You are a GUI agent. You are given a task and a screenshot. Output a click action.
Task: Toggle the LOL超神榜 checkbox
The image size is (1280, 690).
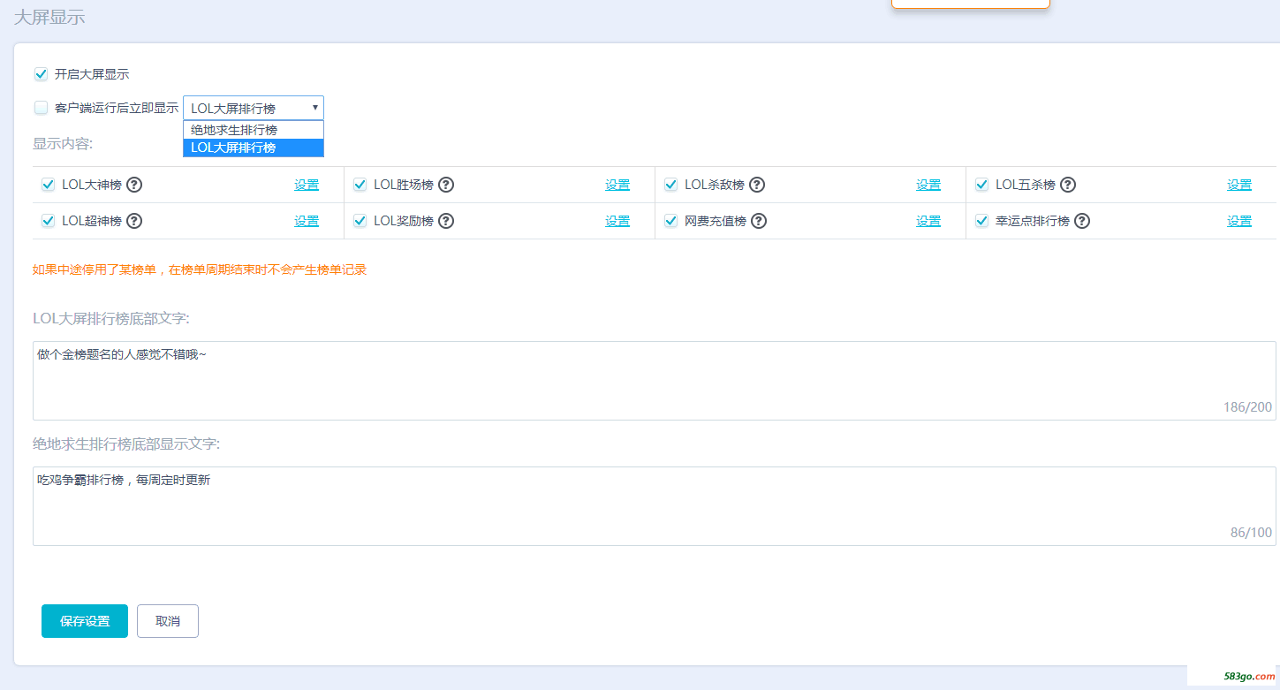tap(49, 221)
